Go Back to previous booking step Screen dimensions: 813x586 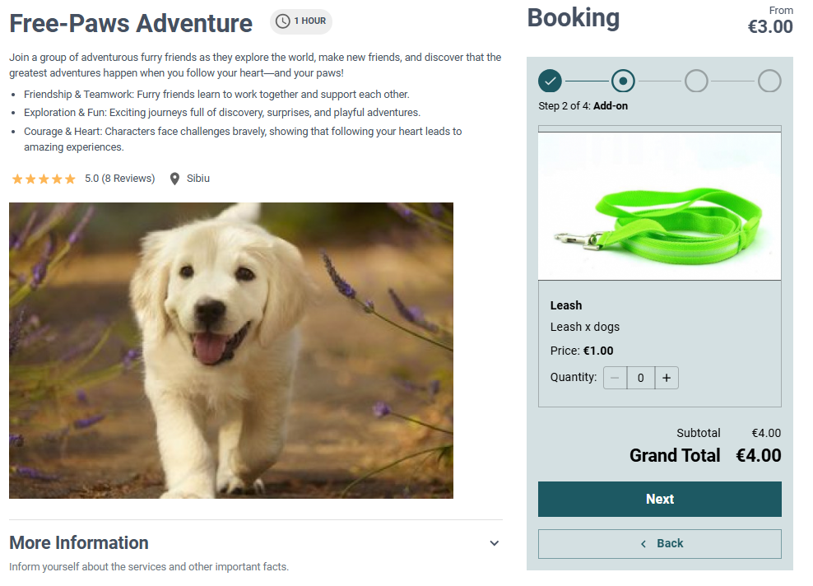tap(659, 543)
